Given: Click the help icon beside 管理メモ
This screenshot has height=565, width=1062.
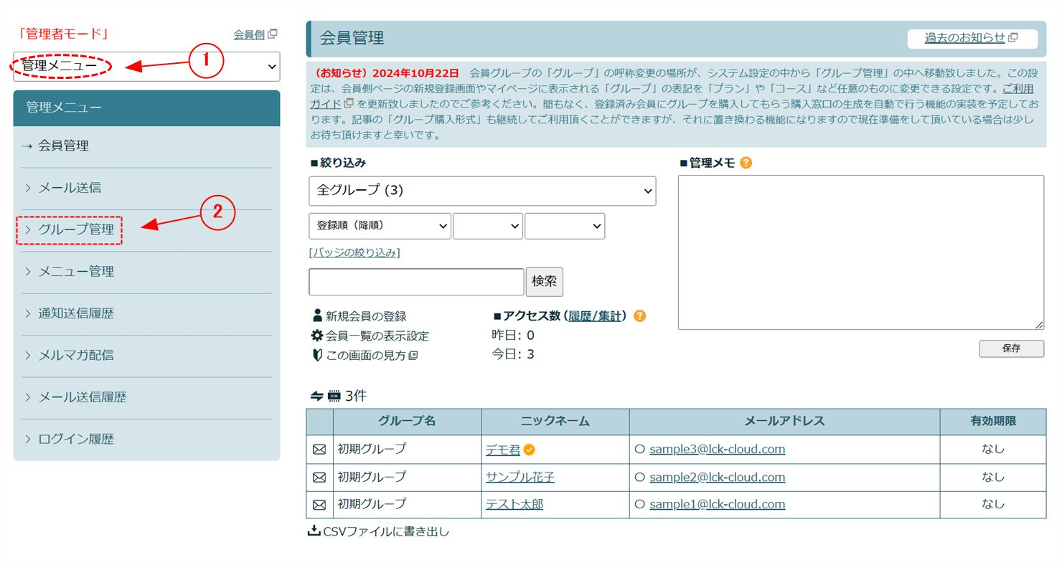Looking at the screenshot, I should tap(746, 163).
